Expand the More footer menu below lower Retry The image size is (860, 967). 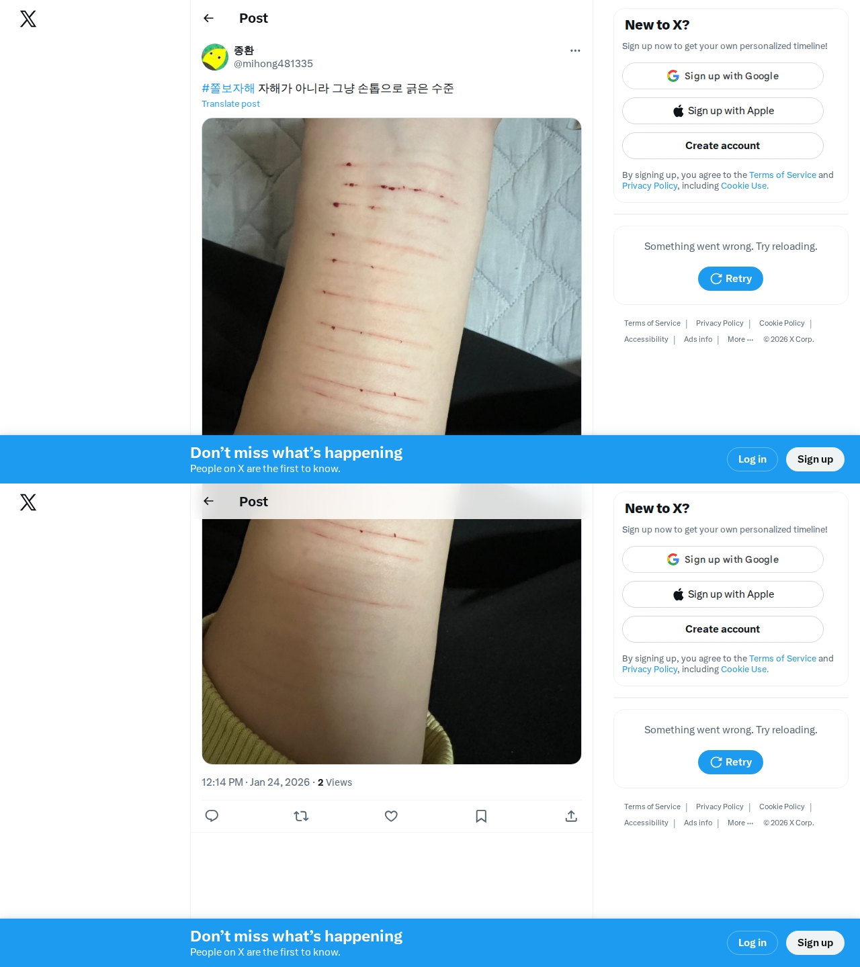point(740,823)
